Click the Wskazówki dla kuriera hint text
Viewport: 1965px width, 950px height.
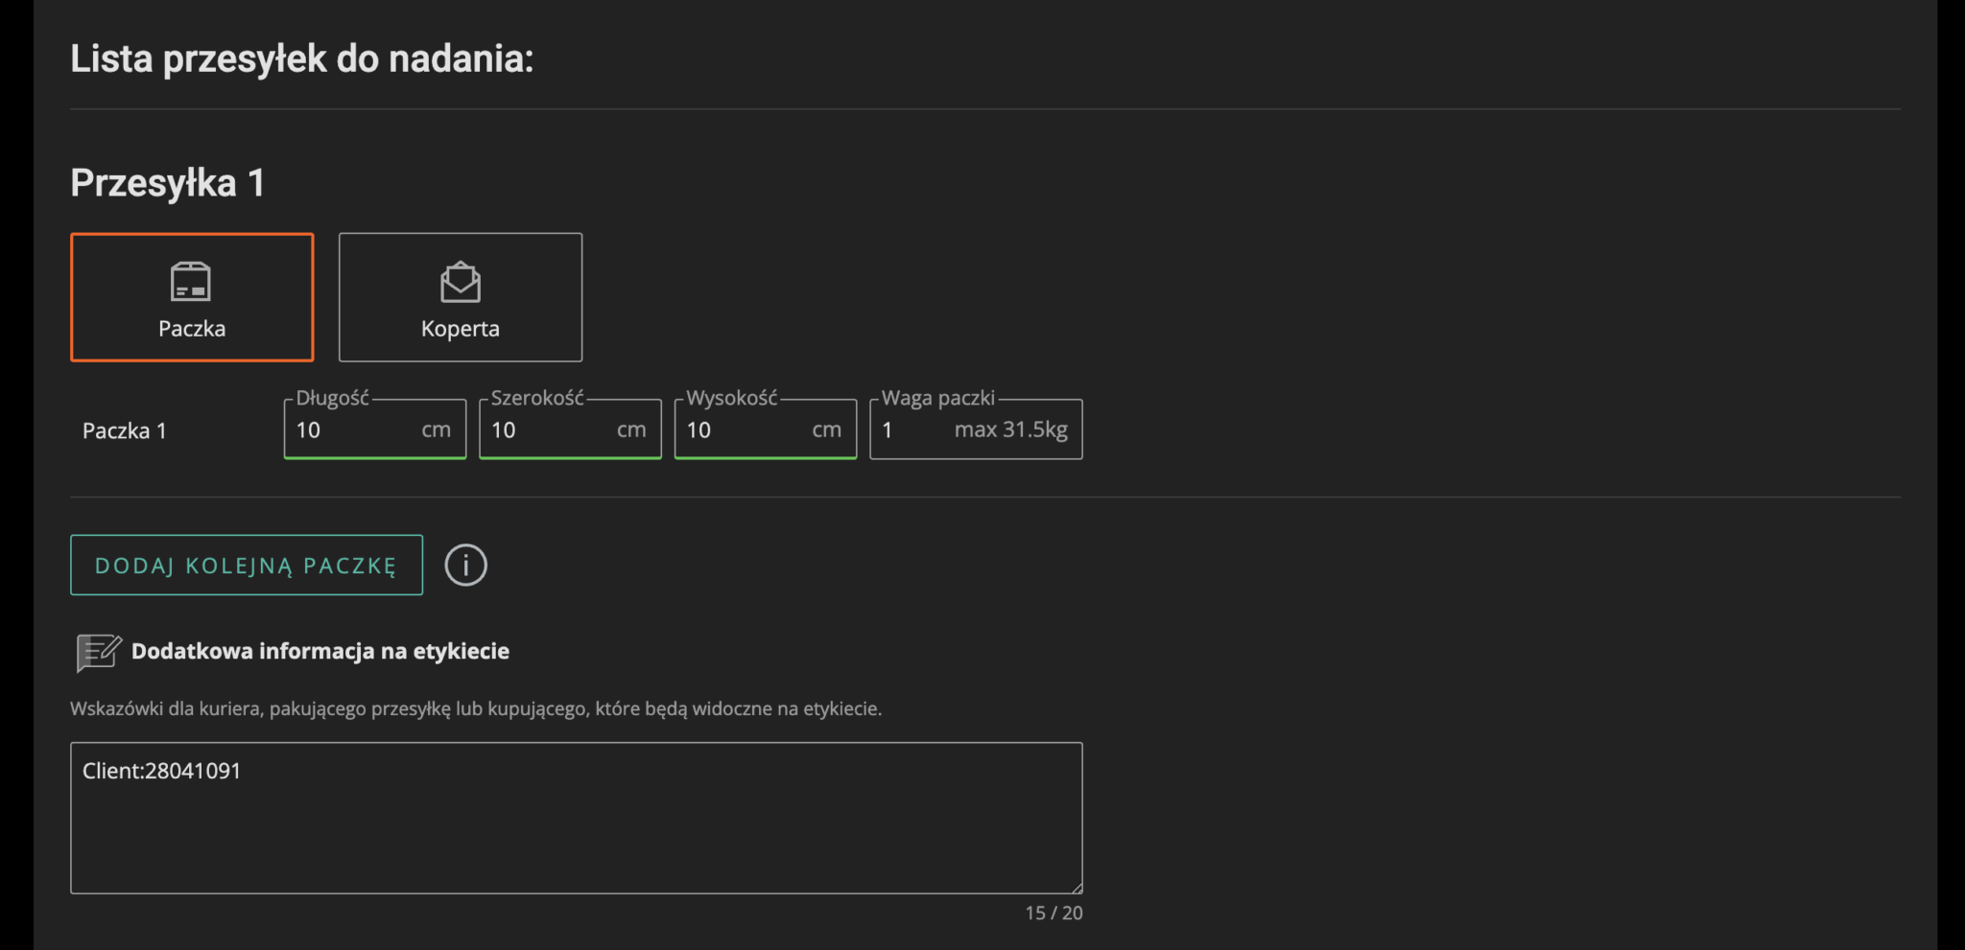[476, 708]
